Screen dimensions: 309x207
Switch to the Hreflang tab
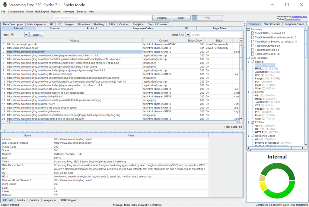coord(99,24)
